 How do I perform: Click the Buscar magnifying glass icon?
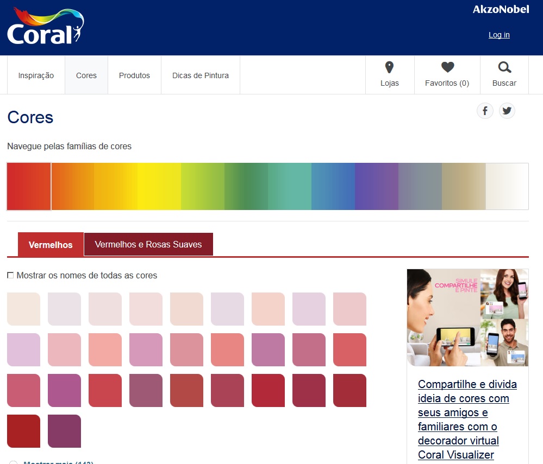coord(504,68)
